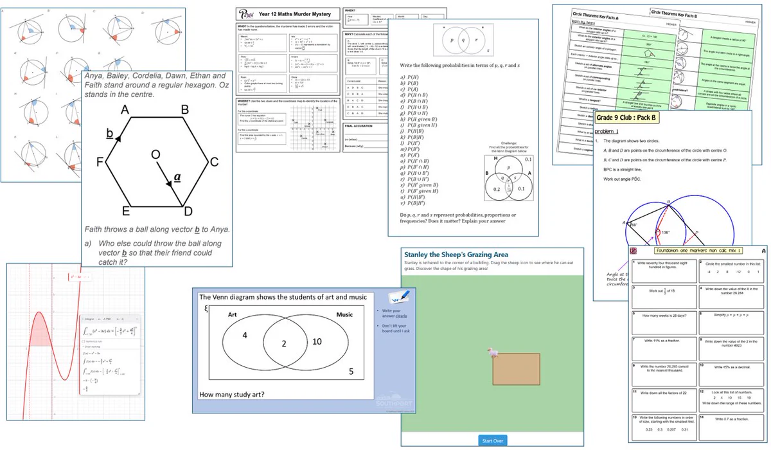Click 'How many weeks is 28 days?' question
Viewport: 771px width, 450px height.
point(664,316)
